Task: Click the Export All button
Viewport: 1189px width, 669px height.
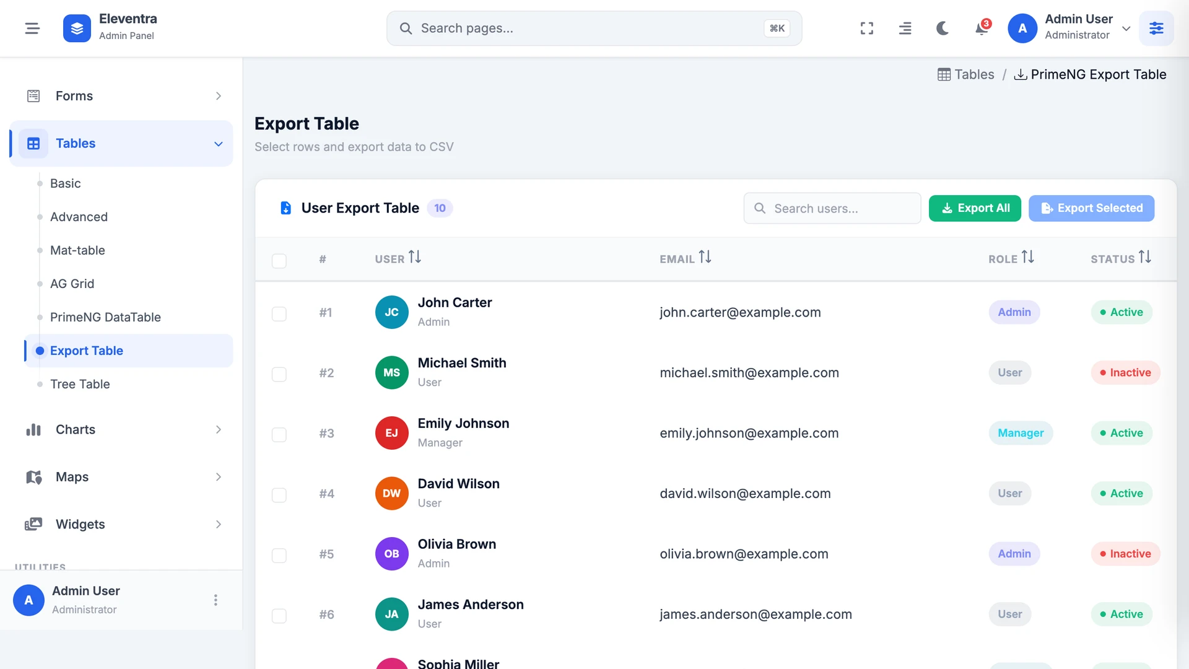Action: coord(975,208)
